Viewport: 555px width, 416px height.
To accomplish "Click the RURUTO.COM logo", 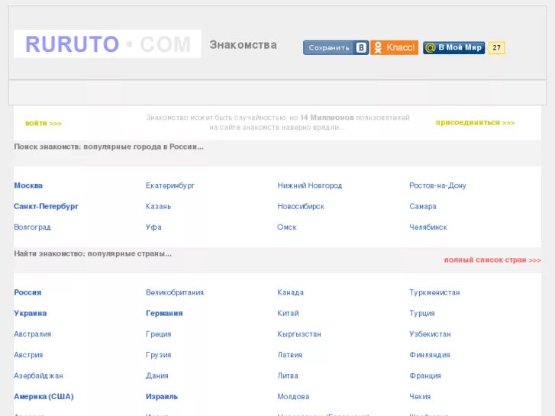I will coord(108,44).
